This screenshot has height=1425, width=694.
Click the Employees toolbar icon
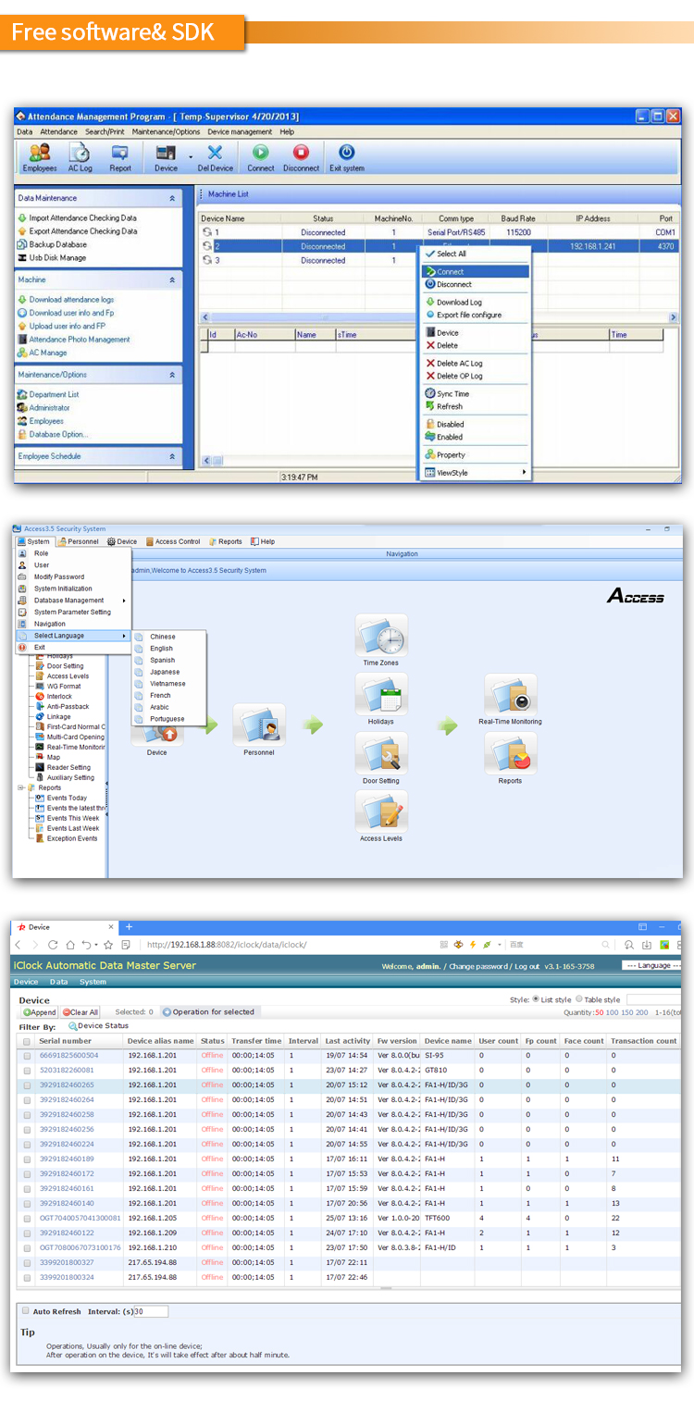[40, 155]
